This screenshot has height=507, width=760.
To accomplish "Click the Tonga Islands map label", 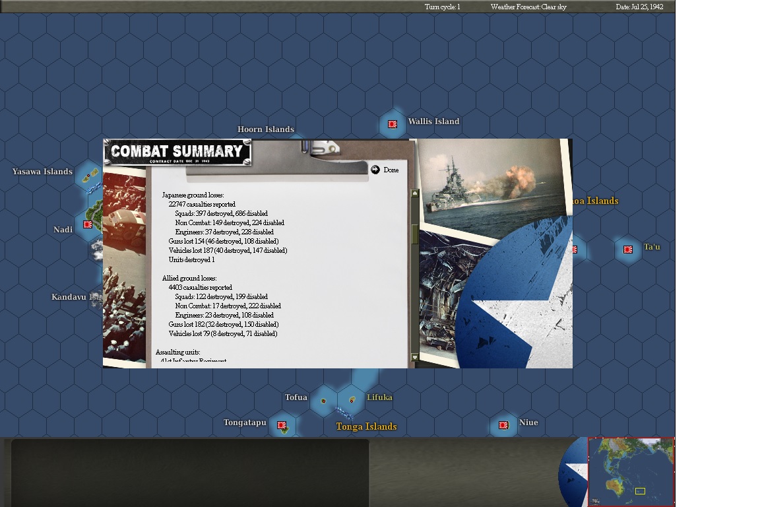I will click(x=366, y=426).
